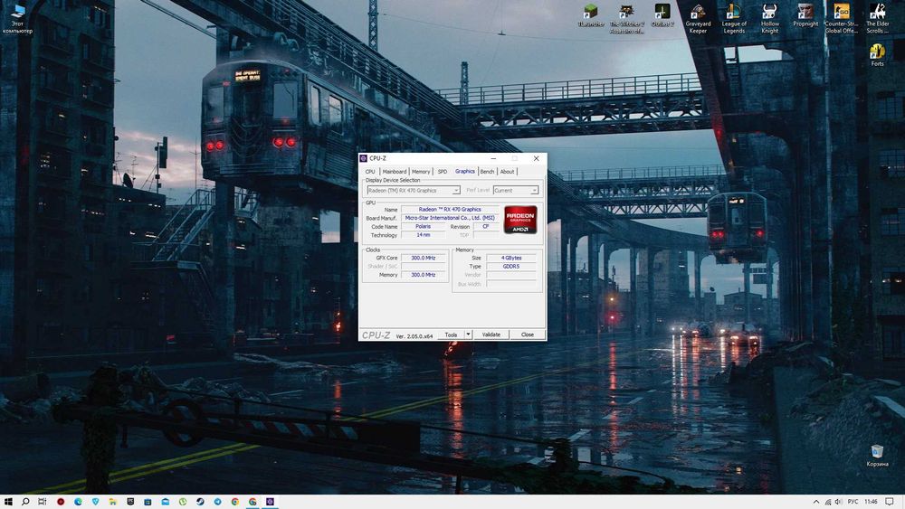The height and width of the screenshot is (509, 905).
Task: Open the taskbar clock showing 11:46
Action: (871, 502)
